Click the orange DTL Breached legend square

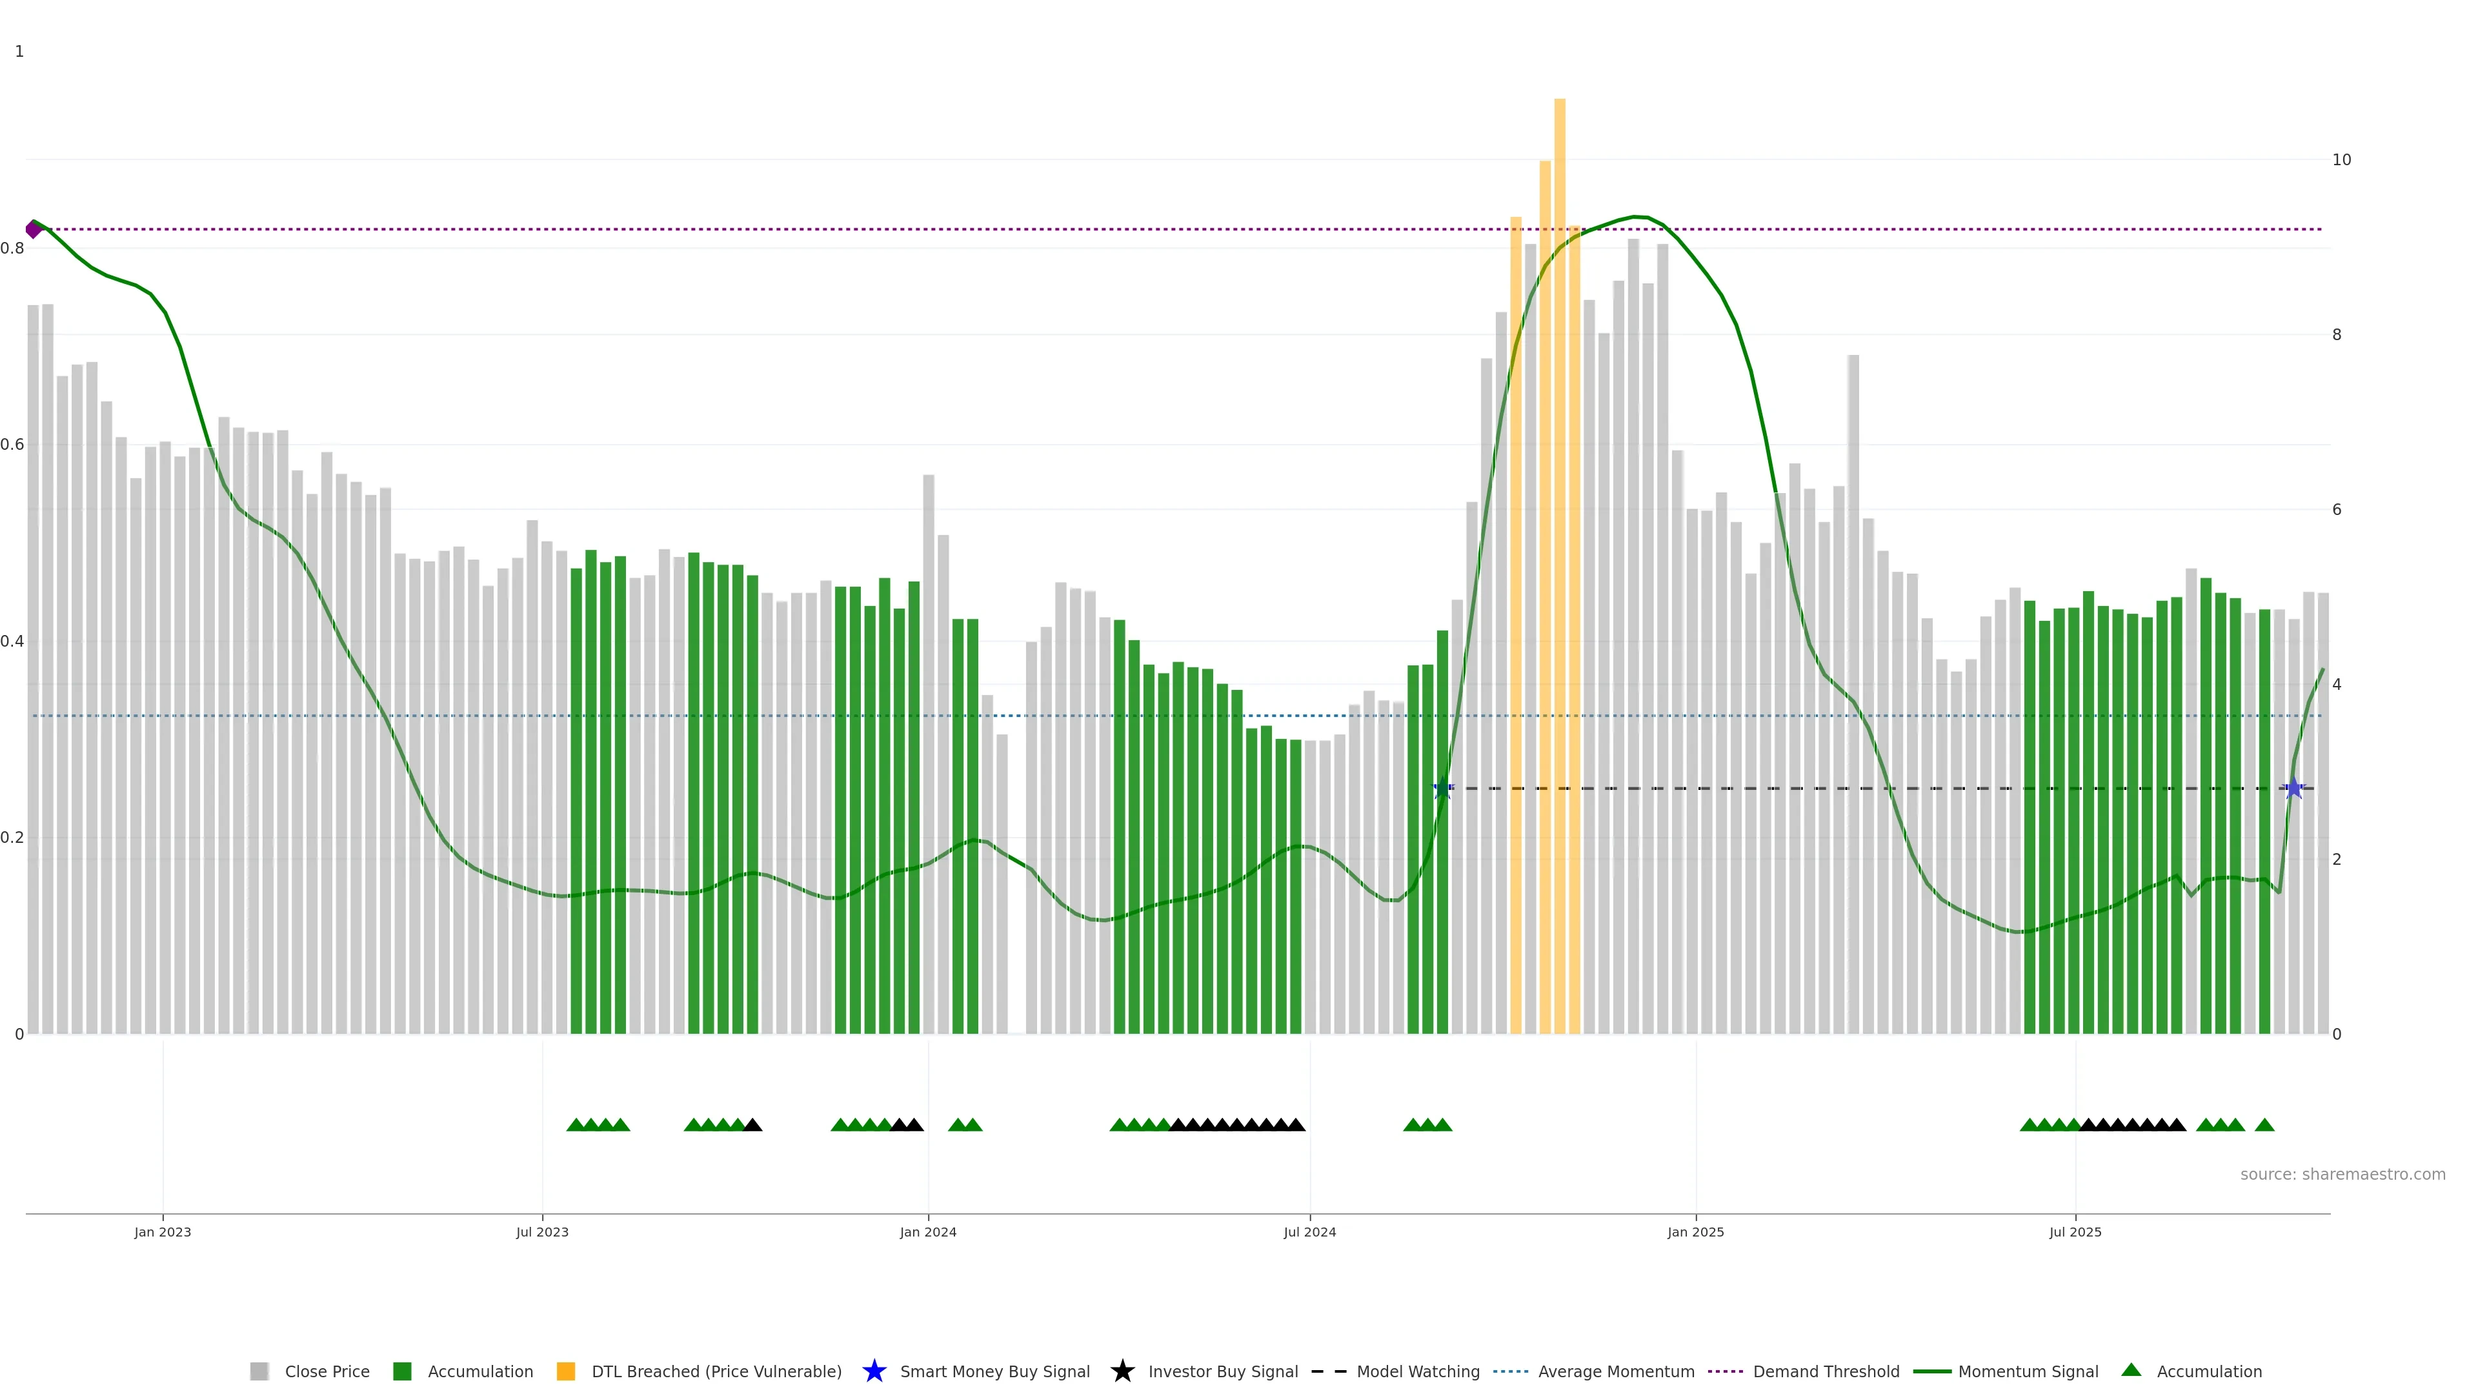pyautogui.click(x=566, y=1371)
